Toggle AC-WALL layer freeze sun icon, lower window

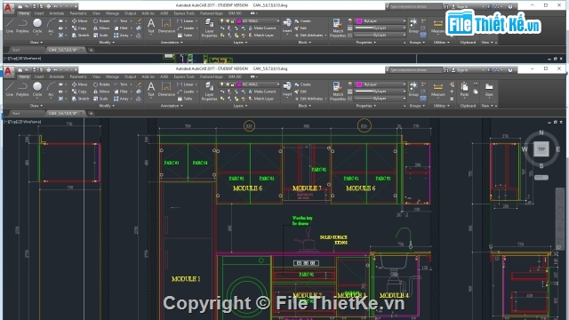(228, 84)
